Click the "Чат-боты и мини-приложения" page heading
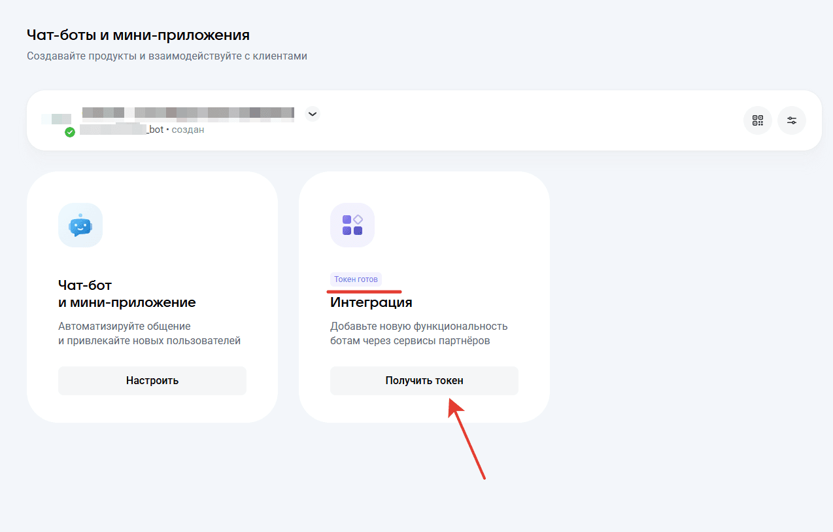833x532 pixels. click(138, 35)
